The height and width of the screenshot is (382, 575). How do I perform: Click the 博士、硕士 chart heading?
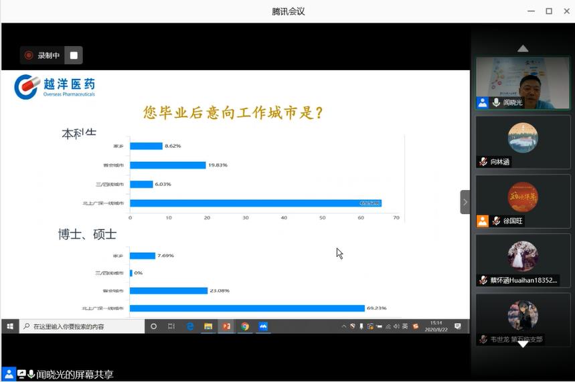87,234
